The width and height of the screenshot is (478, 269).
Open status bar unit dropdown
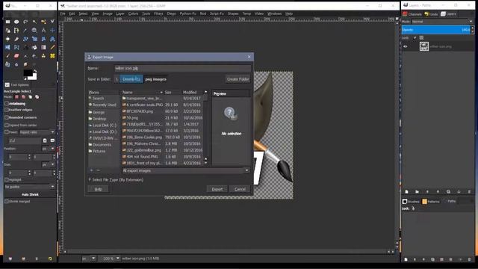[90, 259]
